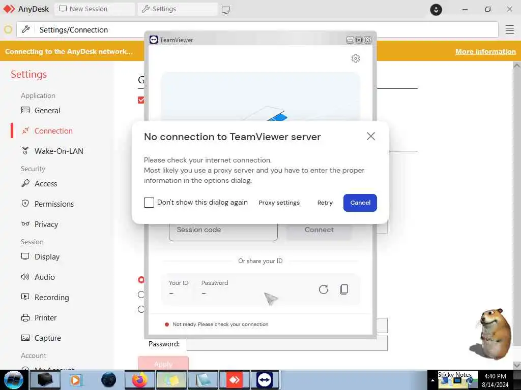Refresh the TeamViewer password icon
The width and height of the screenshot is (521, 390).
[x=323, y=289]
